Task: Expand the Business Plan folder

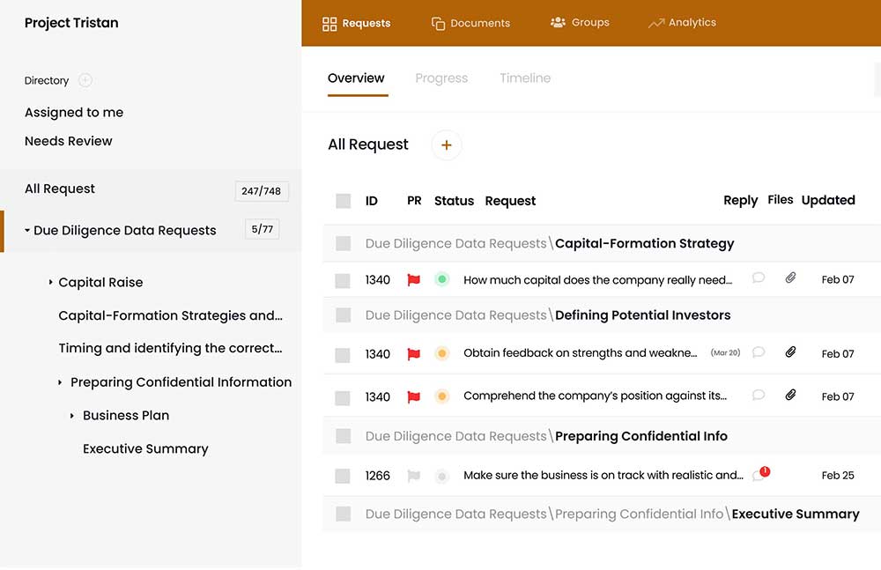Action: (72, 416)
